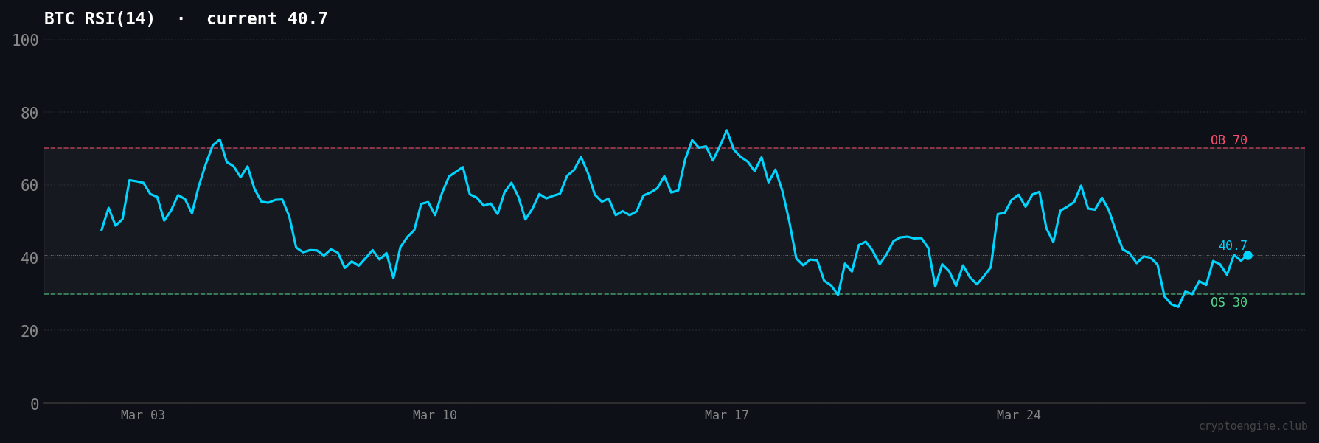Click the "OB 70" overbought label
Screen dimensions: 1319x443
(x=1228, y=140)
